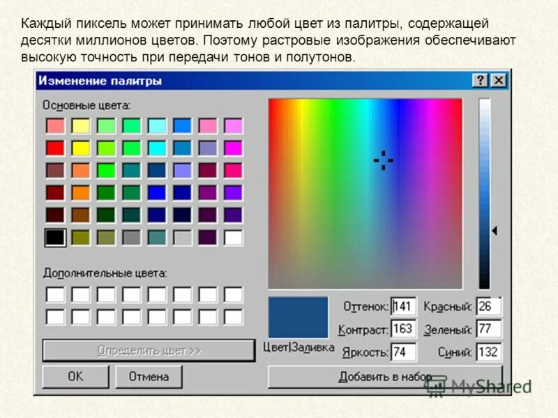
Task: Click the brightness slider arrow marker
Action: pos(495,231)
